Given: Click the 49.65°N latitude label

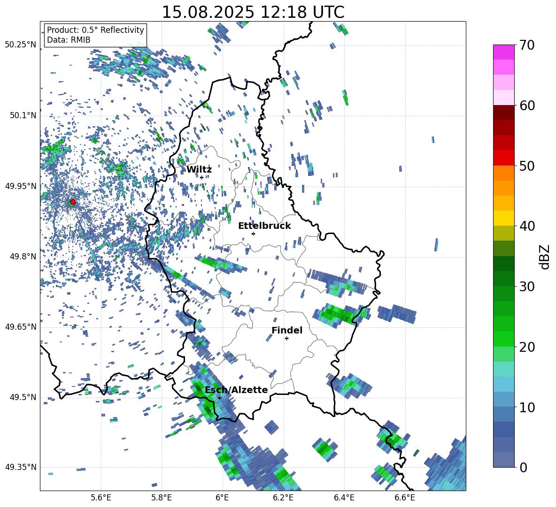Looking at the screenshot, I should [21, 326].
